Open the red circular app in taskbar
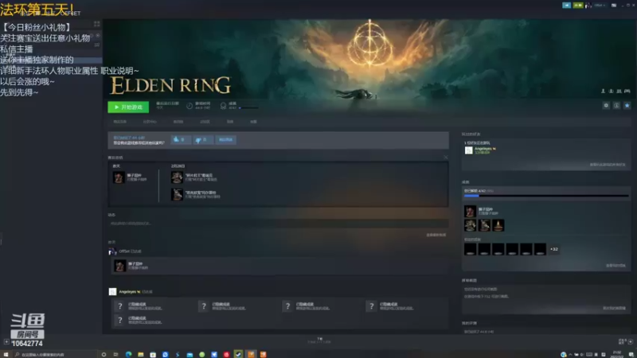 click(x=226, y=354)
